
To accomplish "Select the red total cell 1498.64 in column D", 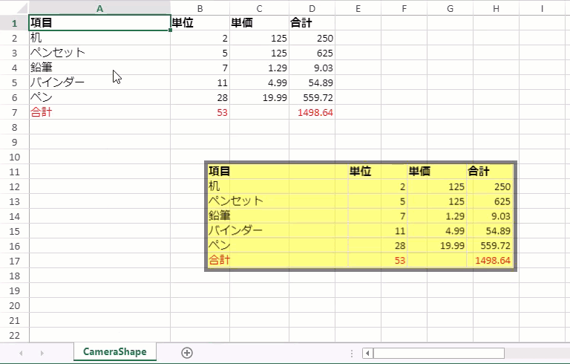I will tap(312, 112).
